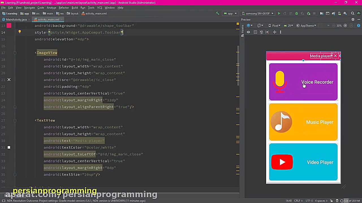Click the Make Project hammer icon

click(217, 14)
